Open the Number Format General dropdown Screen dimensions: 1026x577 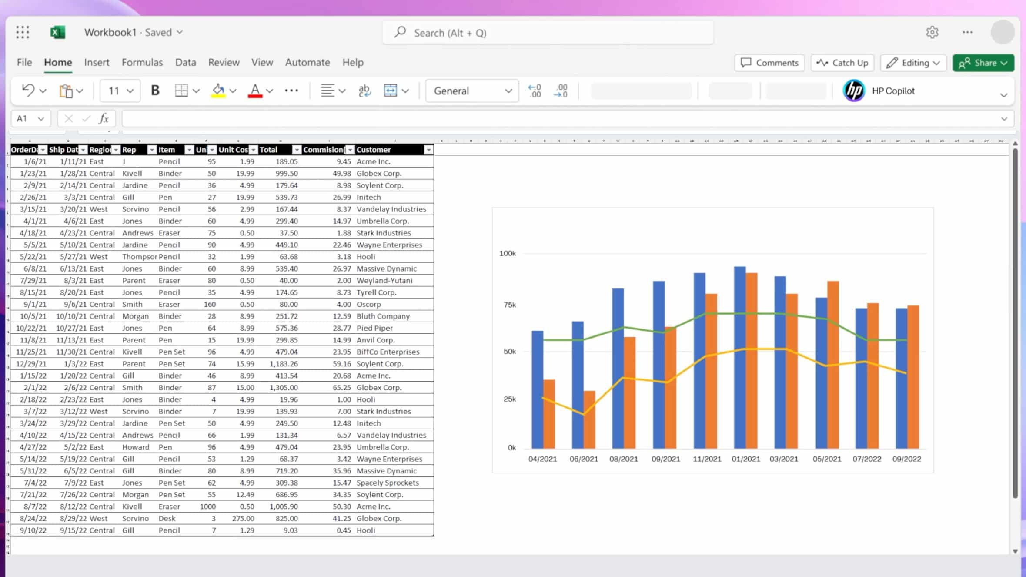tap(472, 91)
